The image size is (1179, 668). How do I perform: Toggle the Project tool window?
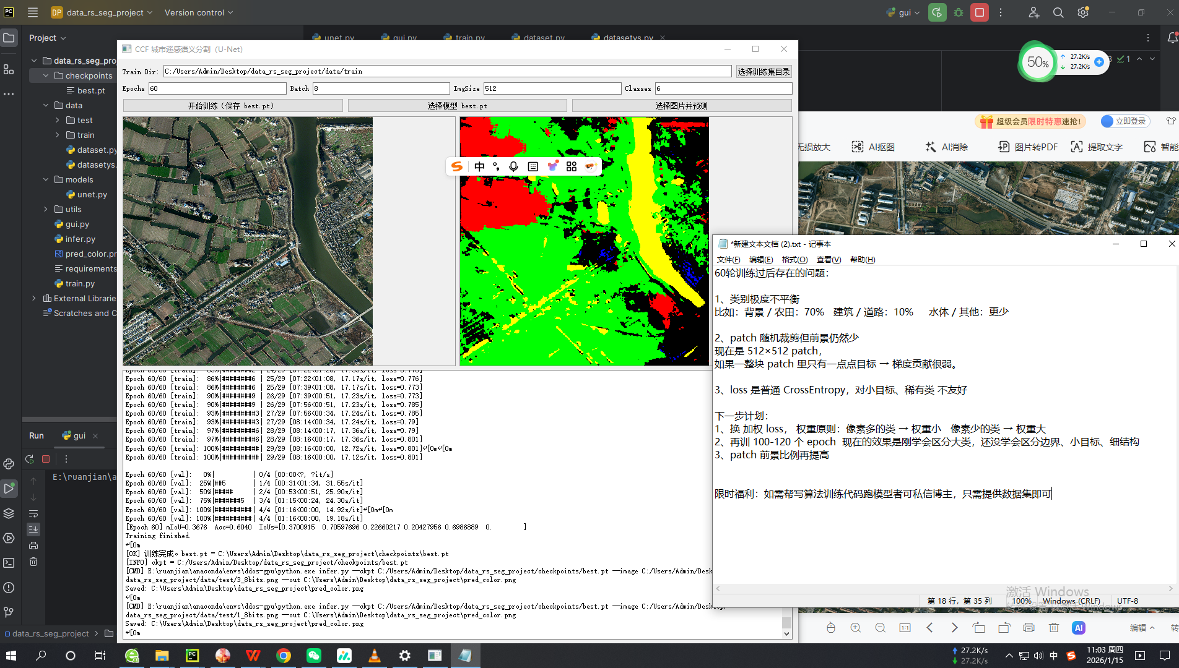pyautogui.click(x=9, y=38)
